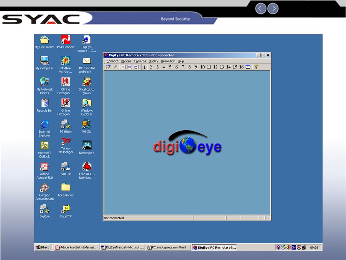
Task: Click the yellow question mark help icon
Action: tap(256, 67)
